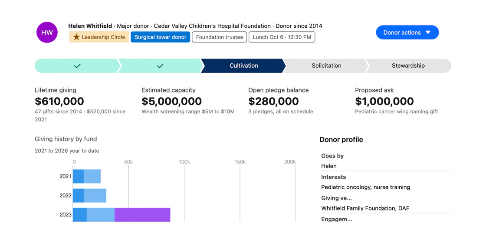Viewport: 486px width, 243px height.
Task: Select the first completed stage checkmark
Action: 77,66
